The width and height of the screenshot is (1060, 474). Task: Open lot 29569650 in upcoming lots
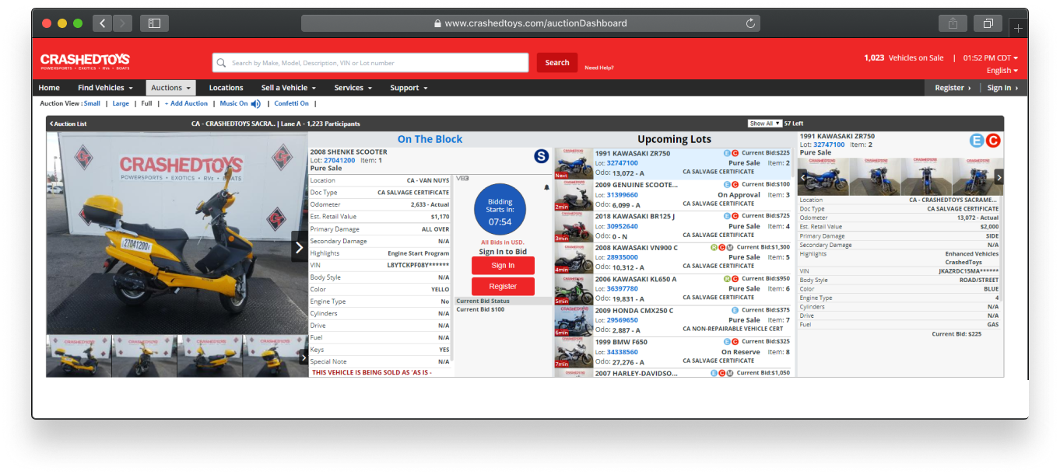tap(622, 320)
